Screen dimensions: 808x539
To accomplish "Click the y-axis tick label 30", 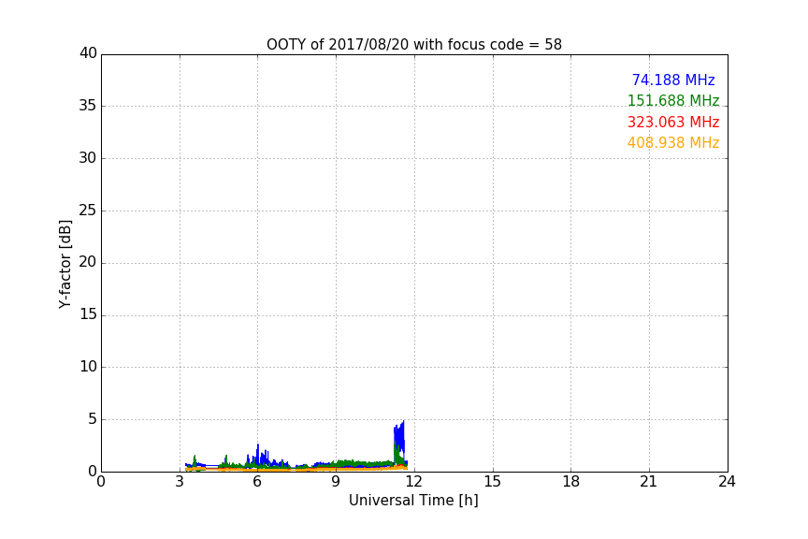I will tap(88, 158).
